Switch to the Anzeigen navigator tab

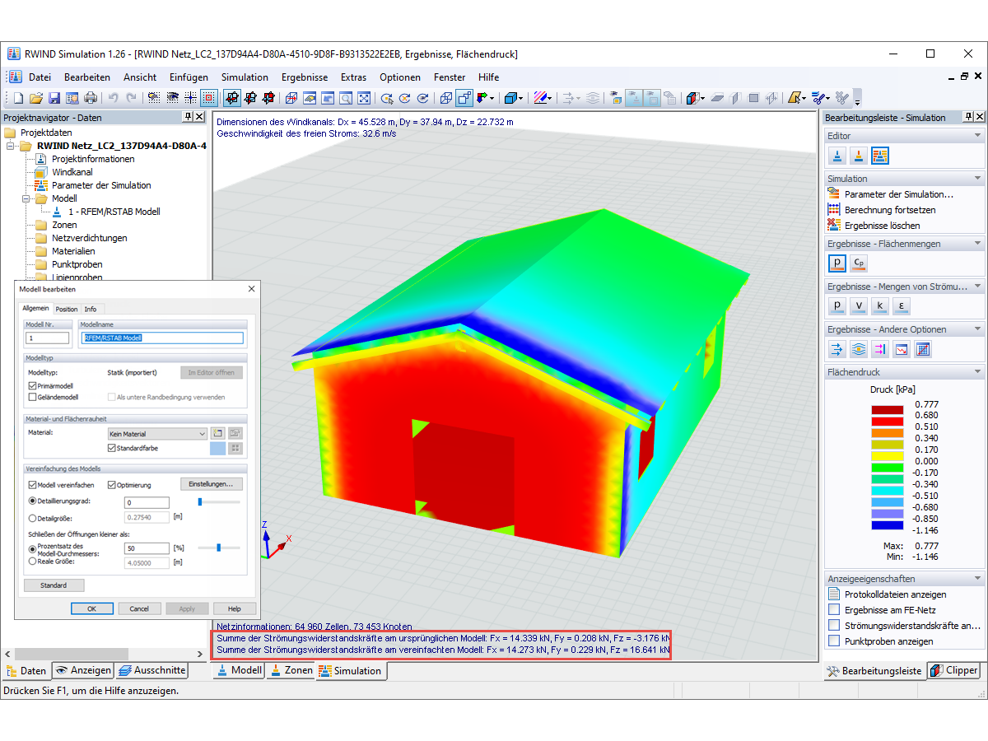83,670
